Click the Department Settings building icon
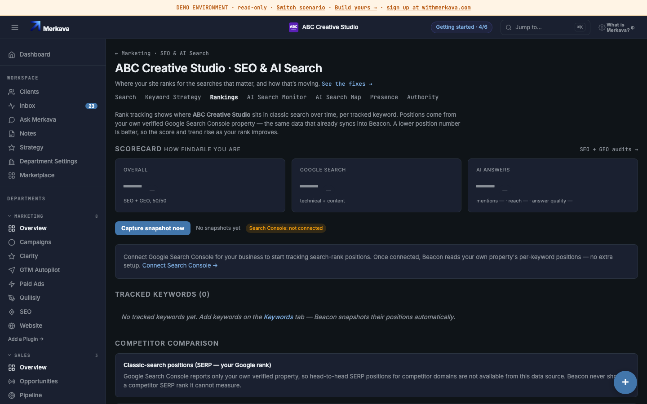647x404 pixels. pyautogui.click(x=12, y=162)
